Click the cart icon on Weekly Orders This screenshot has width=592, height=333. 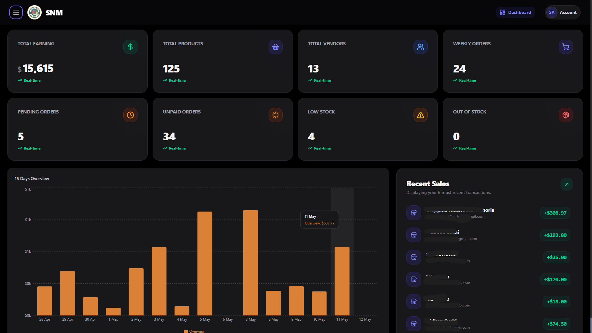tap(566, 47)
